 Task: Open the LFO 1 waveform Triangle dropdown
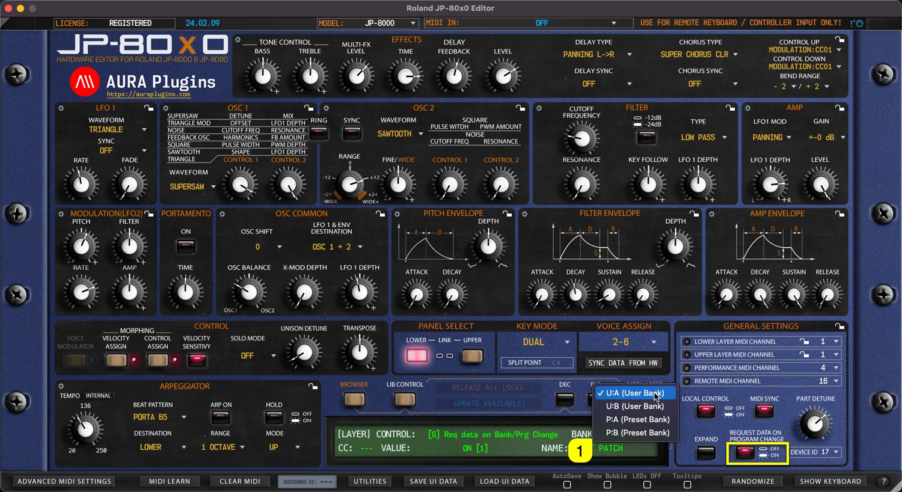(x=118, y=129)
